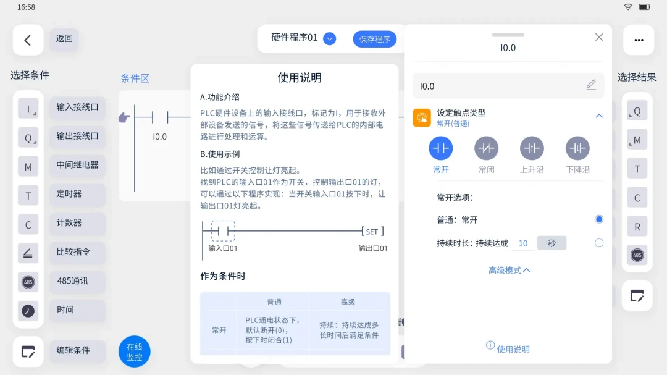
Task: Click the duration value 10 field
Action: click(523, 243)
